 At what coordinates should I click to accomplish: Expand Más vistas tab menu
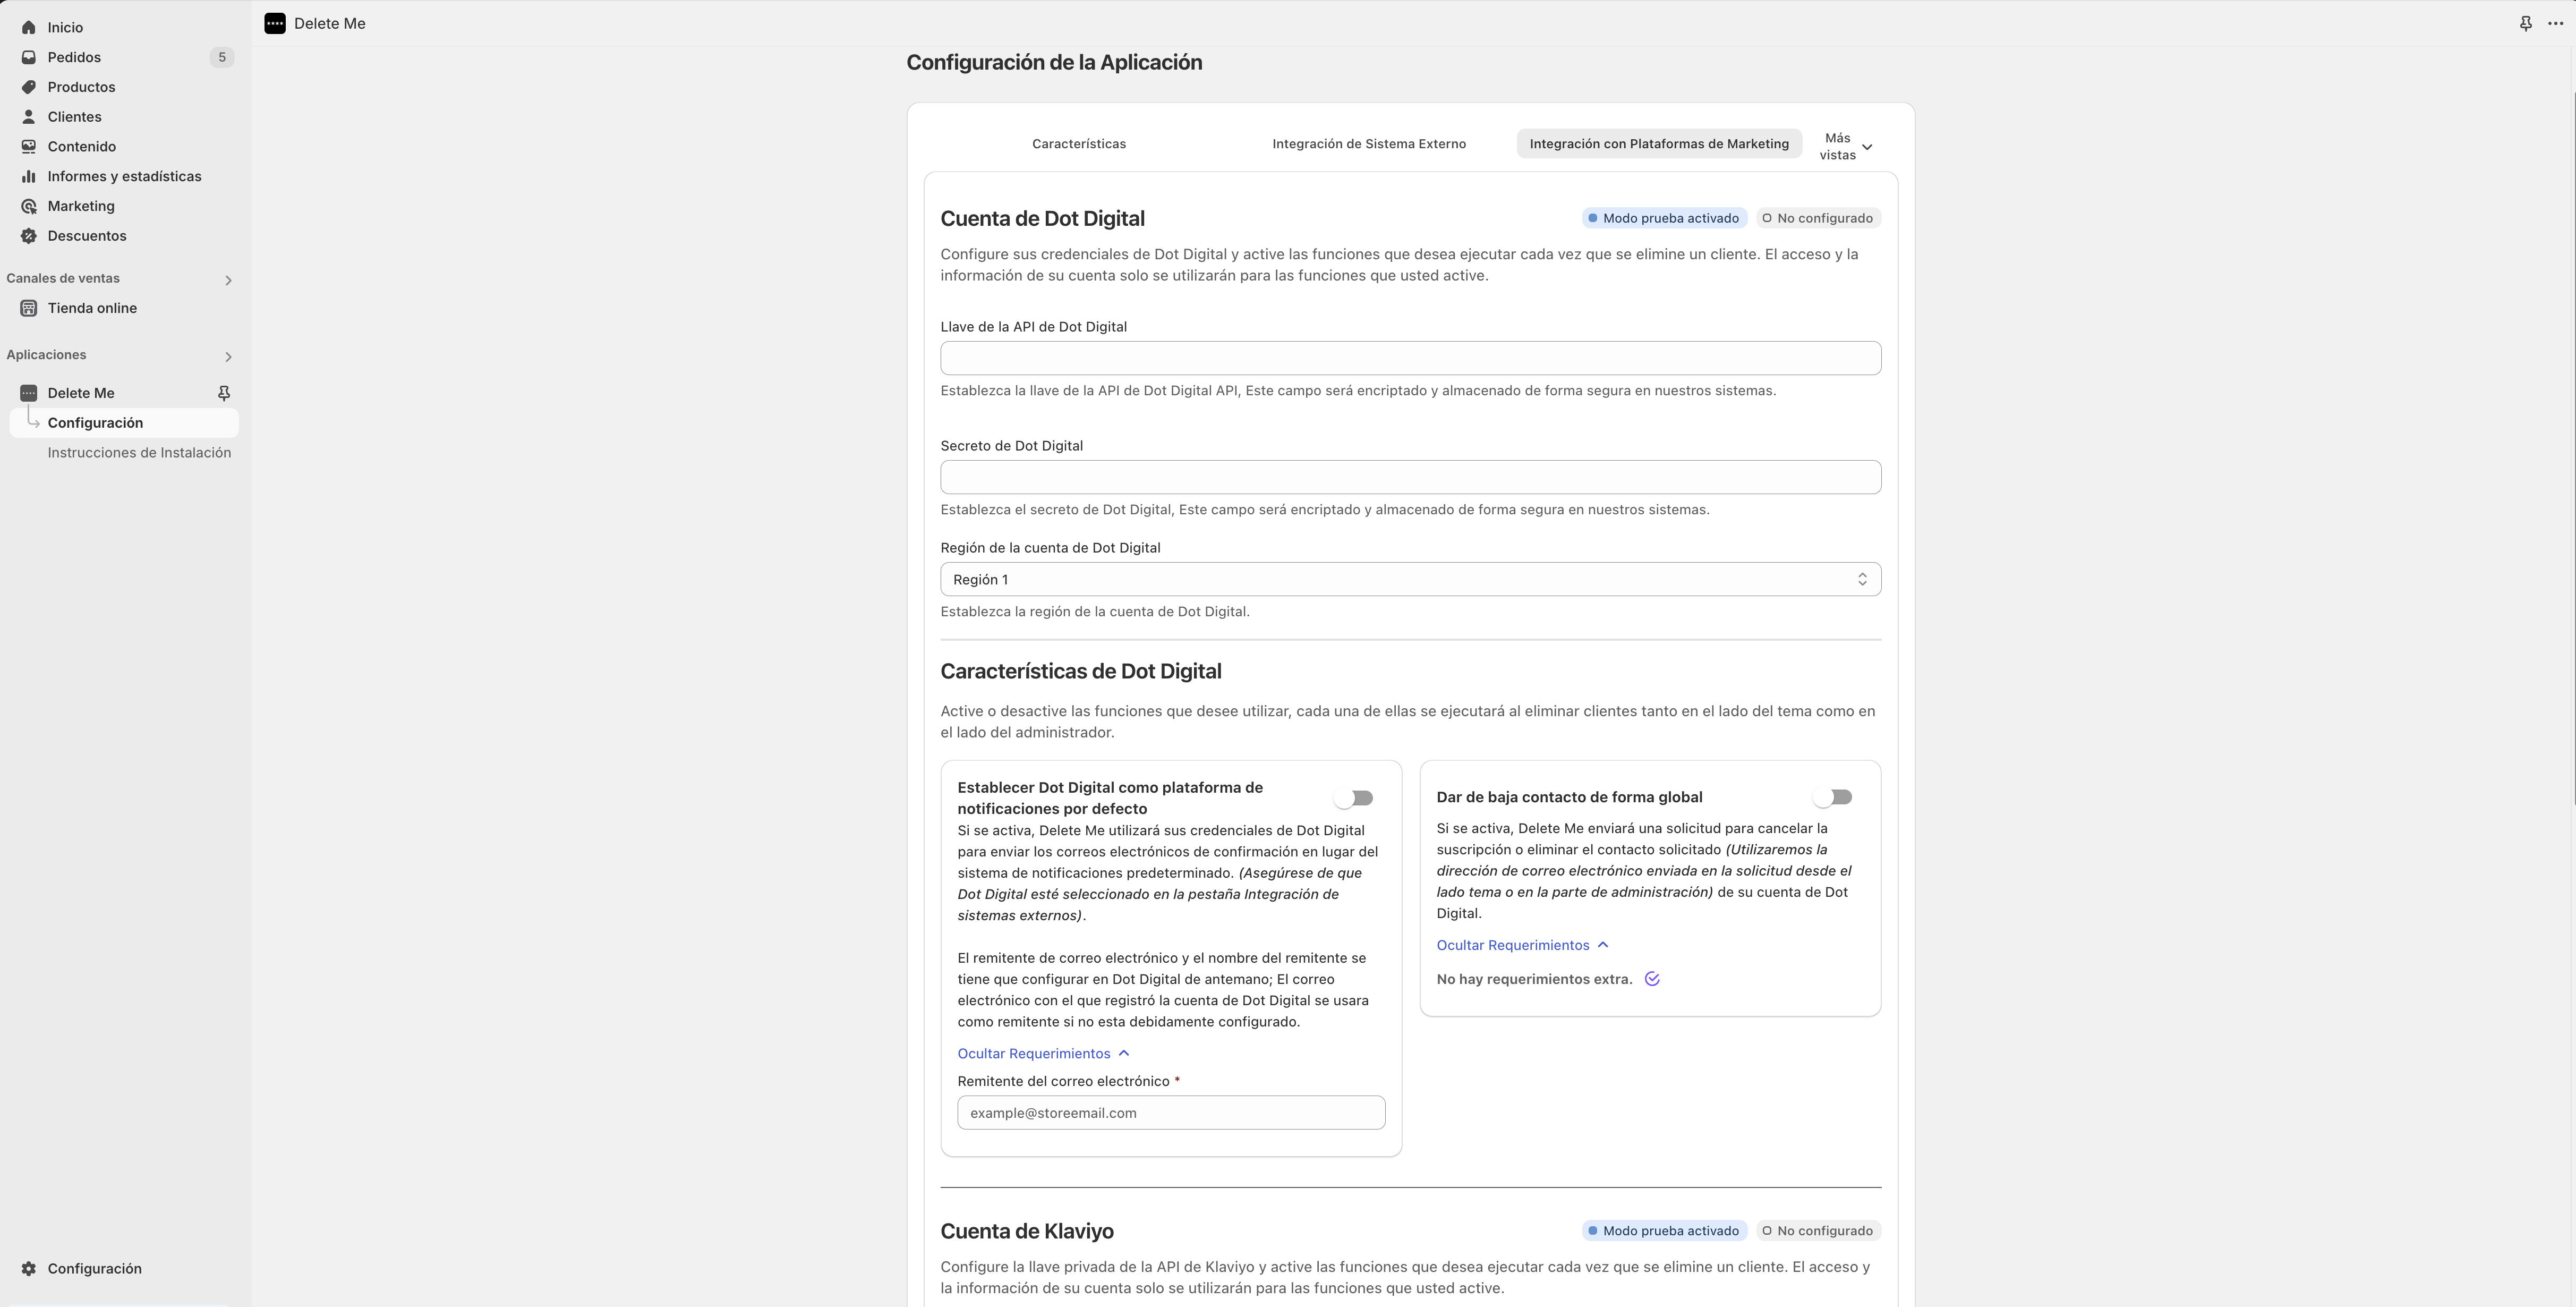[1845, 146]
